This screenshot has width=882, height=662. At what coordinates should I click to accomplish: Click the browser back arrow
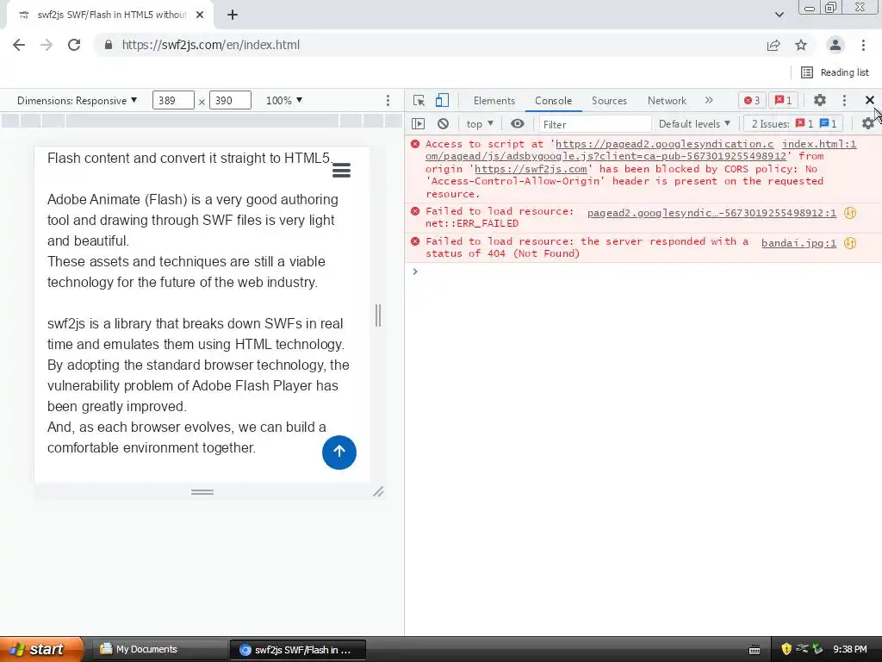pyautogui.click(x=19, y=45)
